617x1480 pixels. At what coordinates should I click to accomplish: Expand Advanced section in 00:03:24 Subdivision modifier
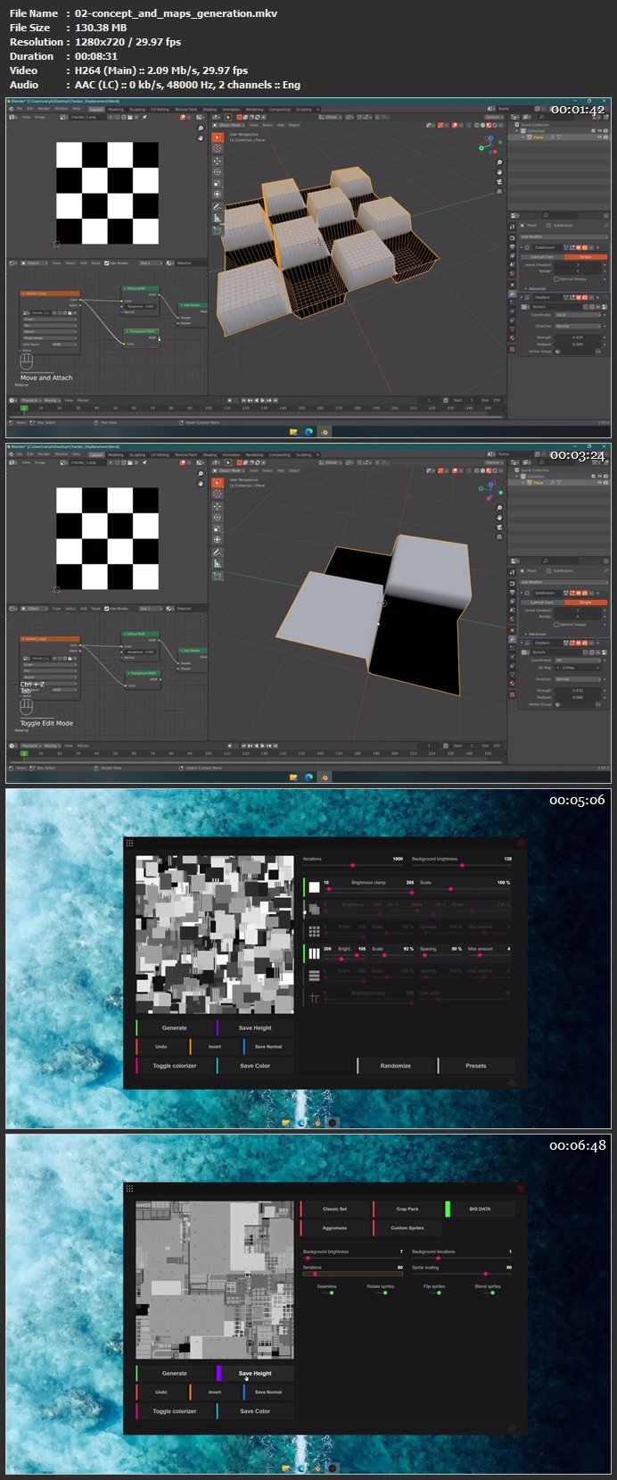536,634
